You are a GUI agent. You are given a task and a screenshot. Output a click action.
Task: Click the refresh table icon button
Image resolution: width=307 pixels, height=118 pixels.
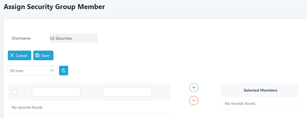coord(63,71)
